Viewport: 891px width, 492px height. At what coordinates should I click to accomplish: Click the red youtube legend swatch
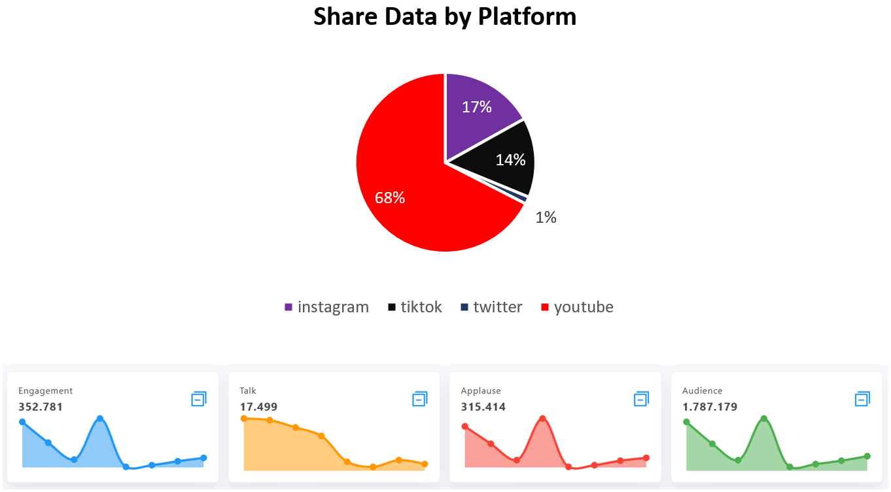pyautogui.click(x=545, y=307)
